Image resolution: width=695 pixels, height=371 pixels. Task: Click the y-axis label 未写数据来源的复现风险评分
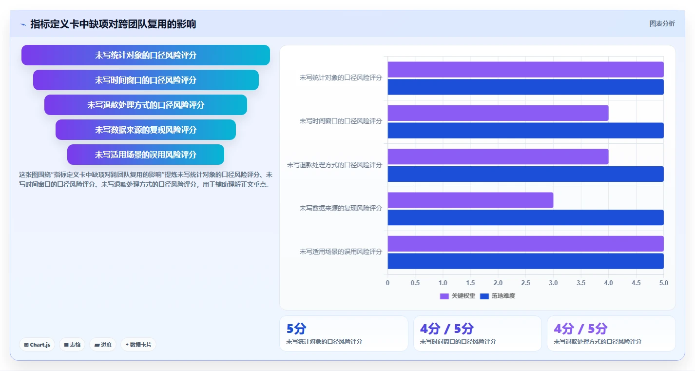[x=341, y=208]
